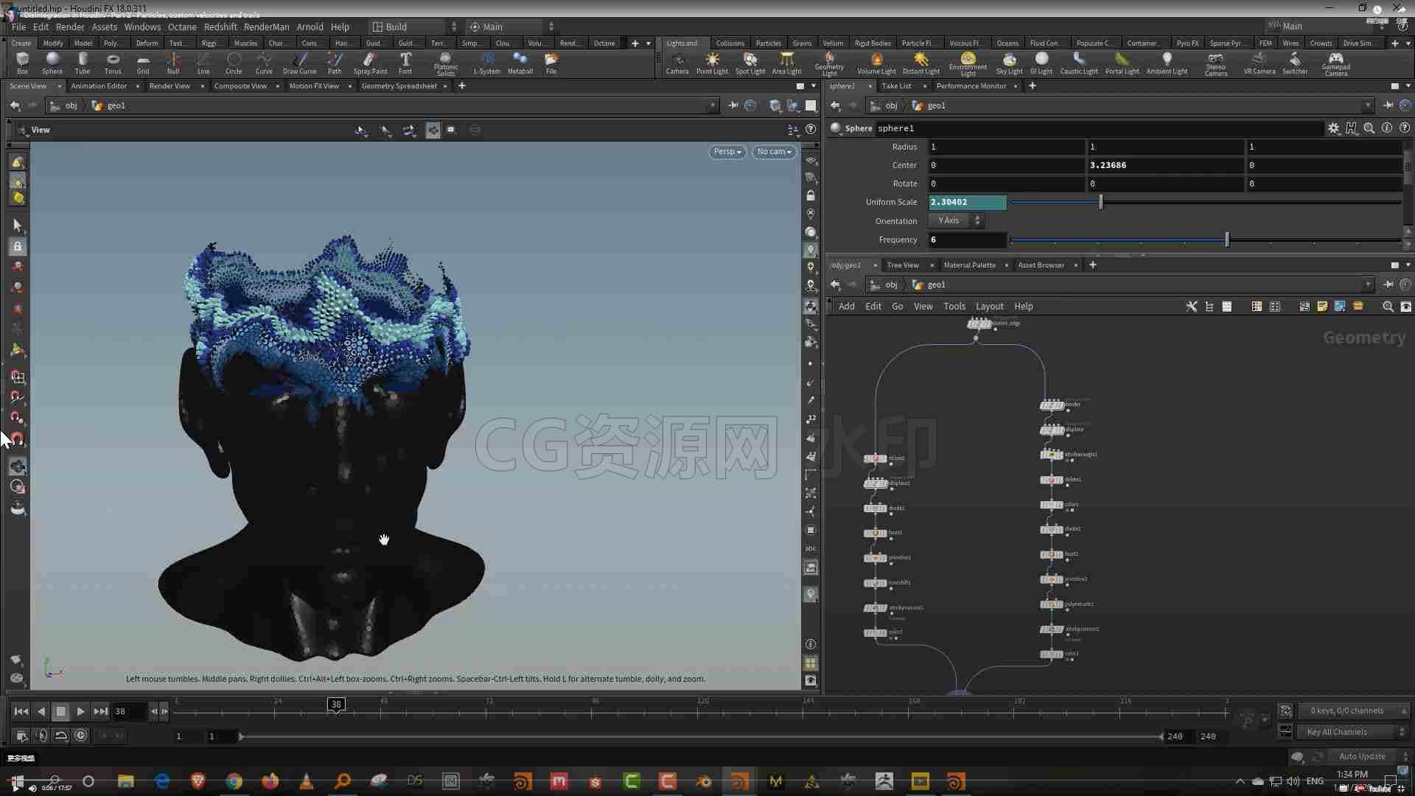The height and width of the screenshot is (796, 1415).
Task: Add a Point Light
Action: coord(712,63)
